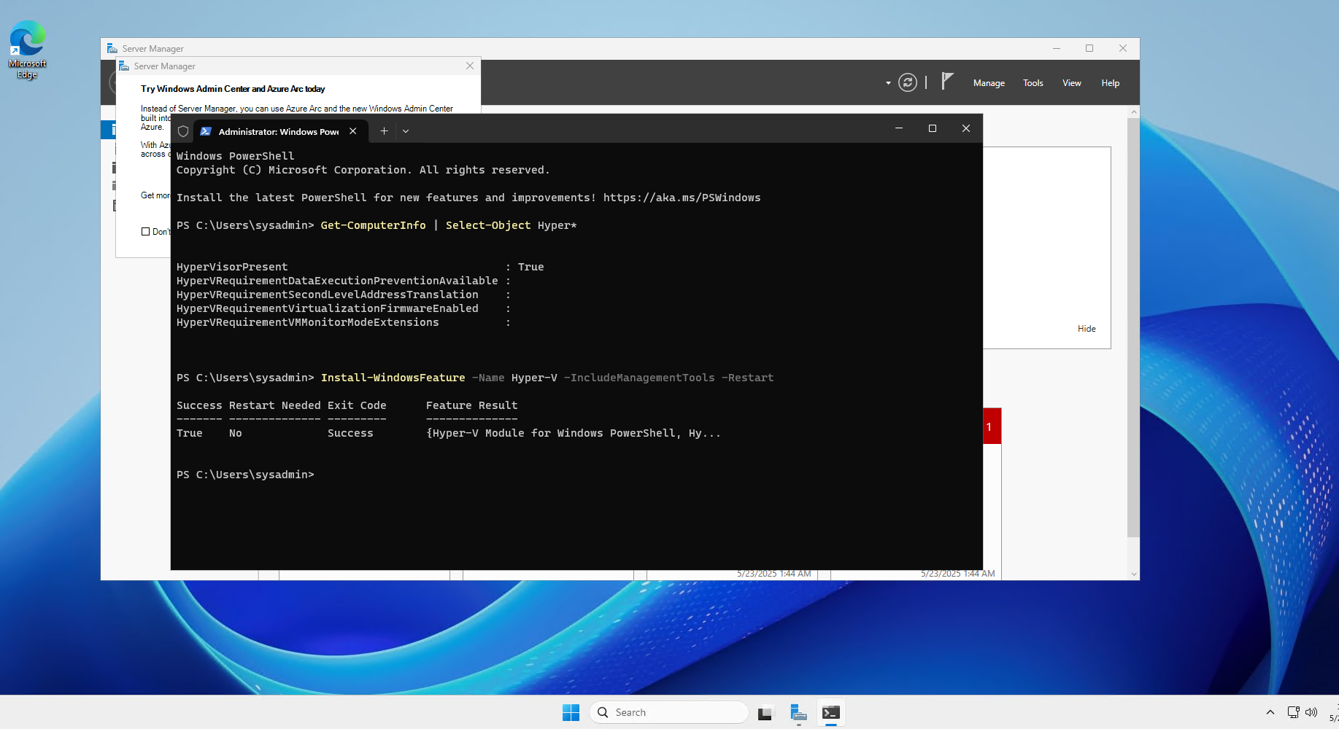Screen dimensions: 1339x729
Task: Open the Server Manager notifications flag
Action: [x=947, y=82]
